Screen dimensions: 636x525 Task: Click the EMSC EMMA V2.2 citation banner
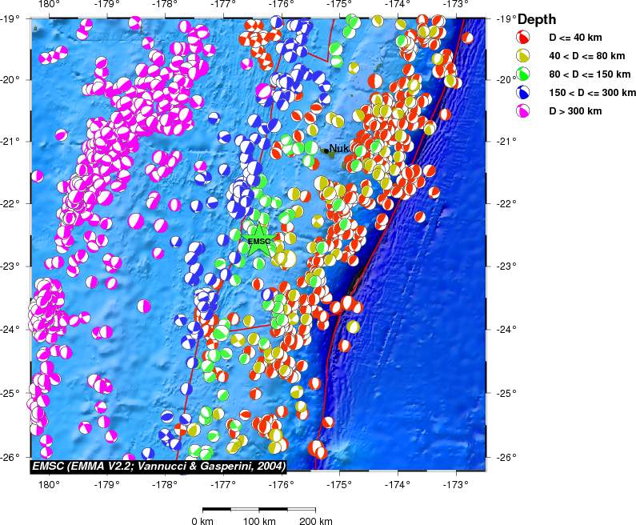158,466
